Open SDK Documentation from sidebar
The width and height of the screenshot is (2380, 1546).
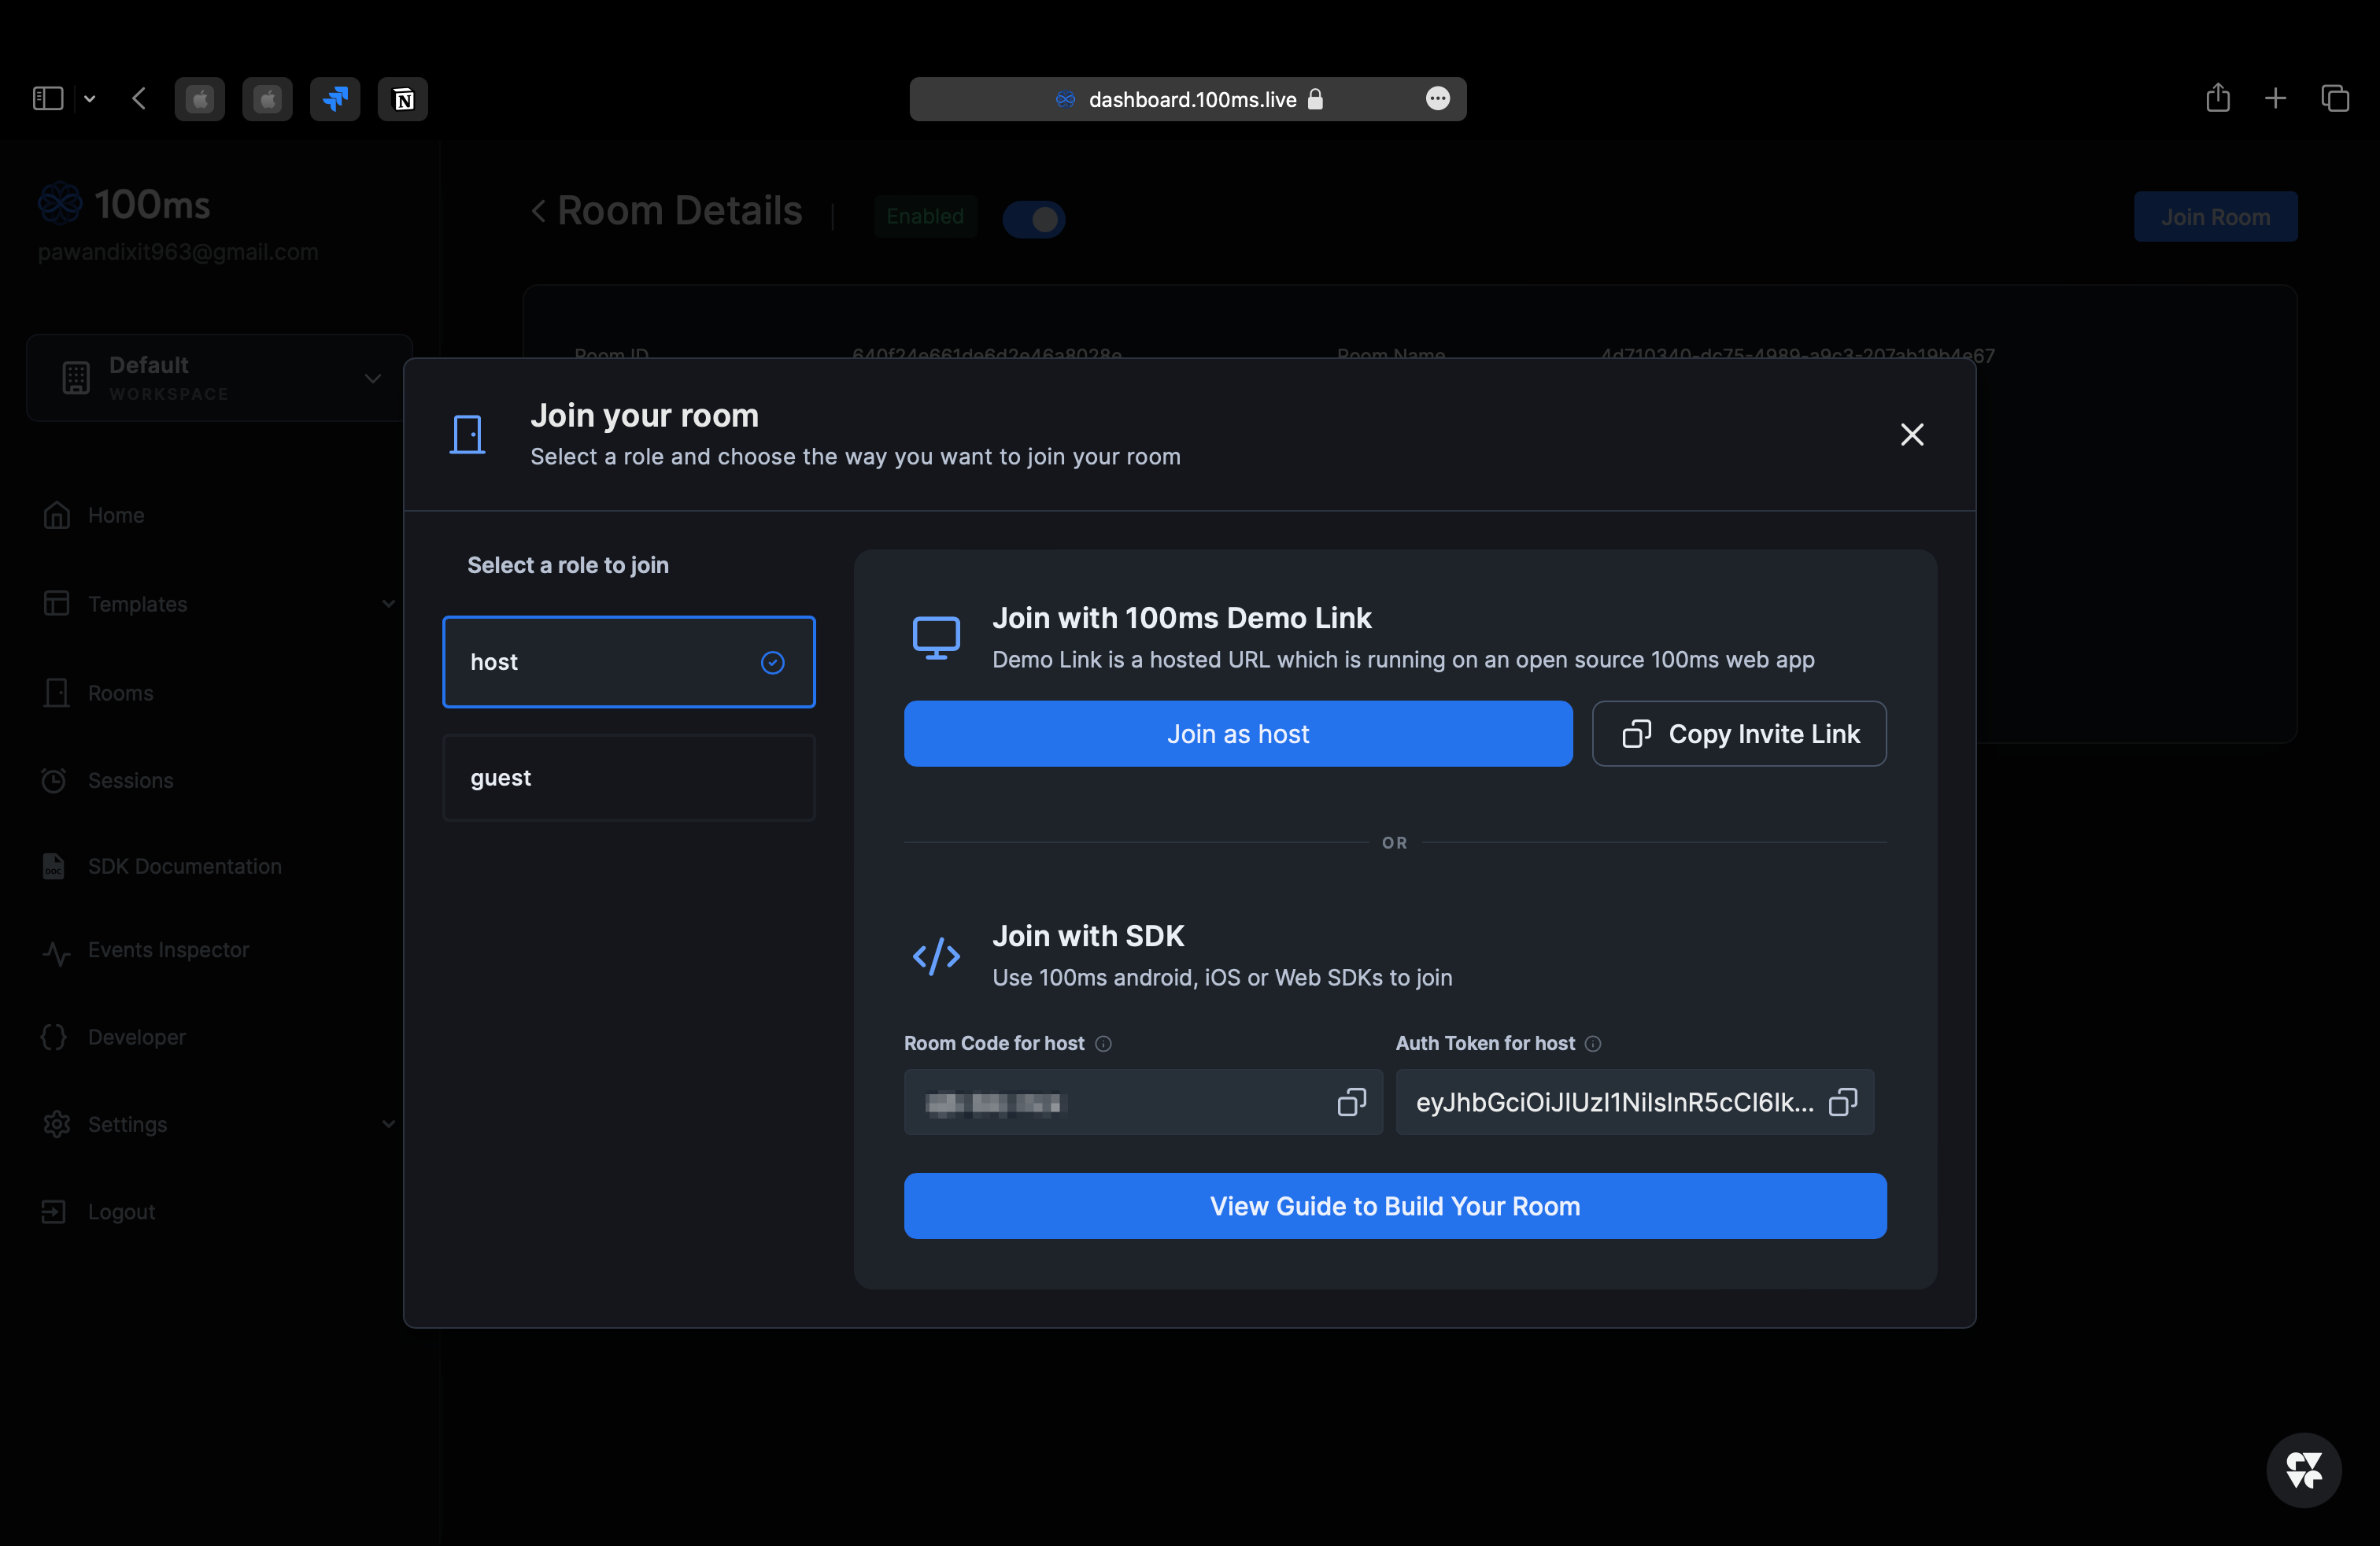(x=183, y=866)
